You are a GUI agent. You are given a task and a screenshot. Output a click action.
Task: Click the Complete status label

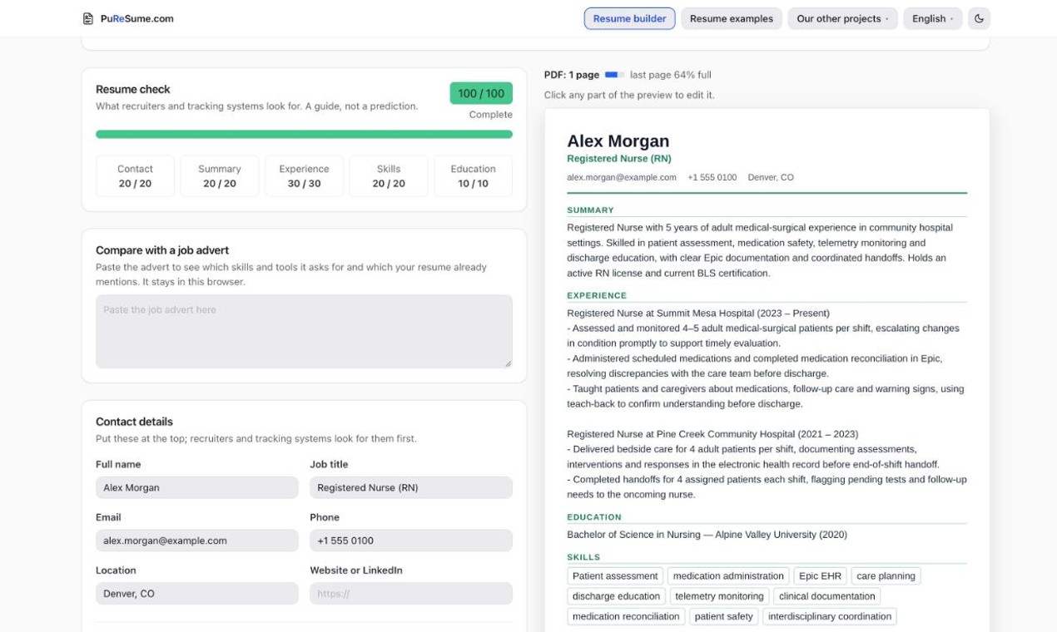(491, 115)
